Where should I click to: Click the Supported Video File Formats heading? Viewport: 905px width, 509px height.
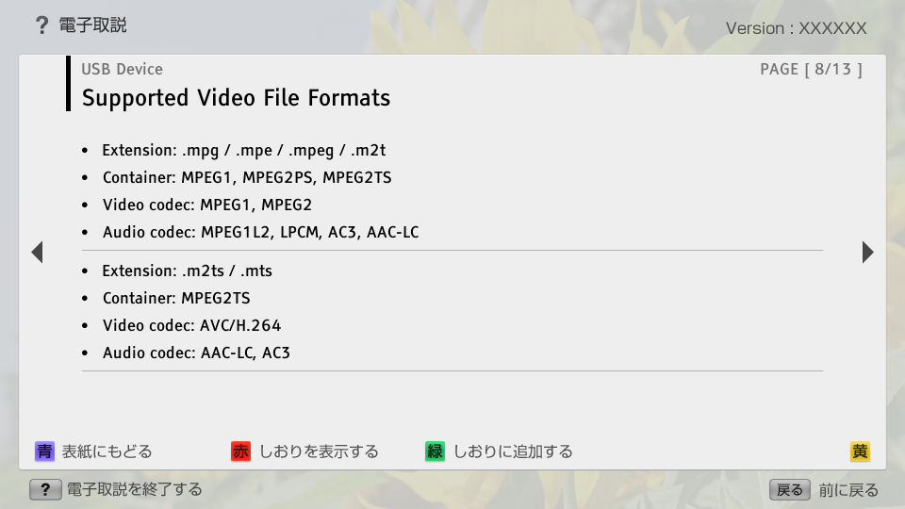tap(236, 98)
